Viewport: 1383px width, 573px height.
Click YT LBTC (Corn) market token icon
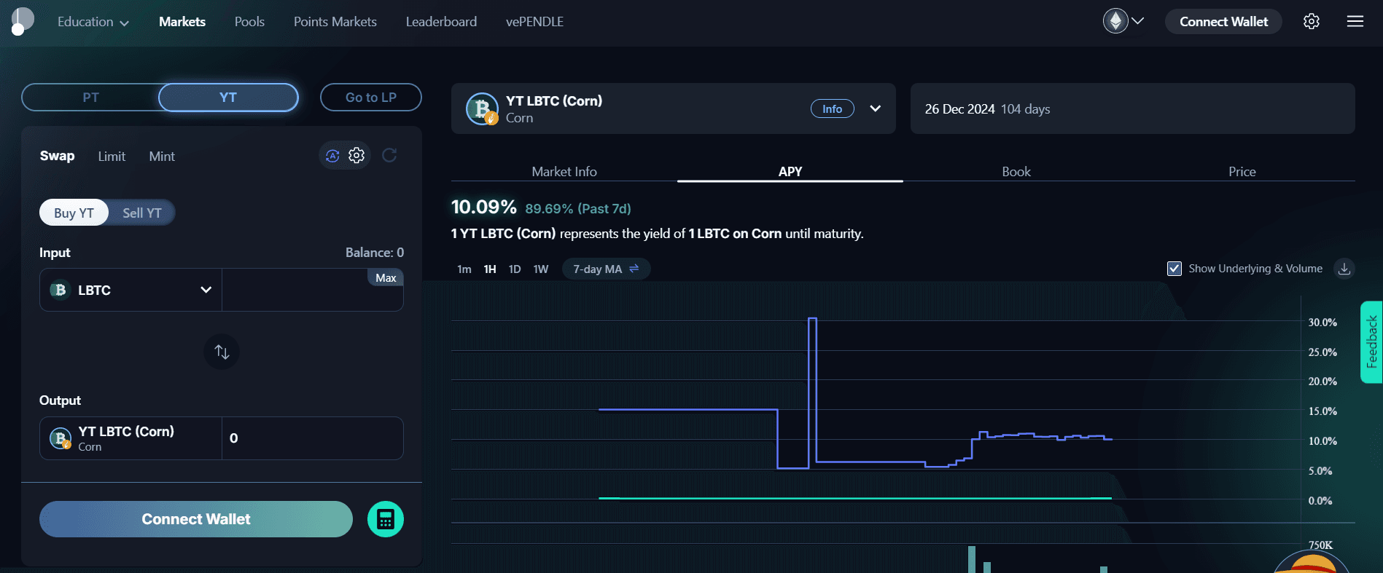click(482, 109)
